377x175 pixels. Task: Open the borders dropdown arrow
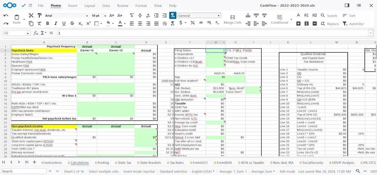[x=101, y=24]
